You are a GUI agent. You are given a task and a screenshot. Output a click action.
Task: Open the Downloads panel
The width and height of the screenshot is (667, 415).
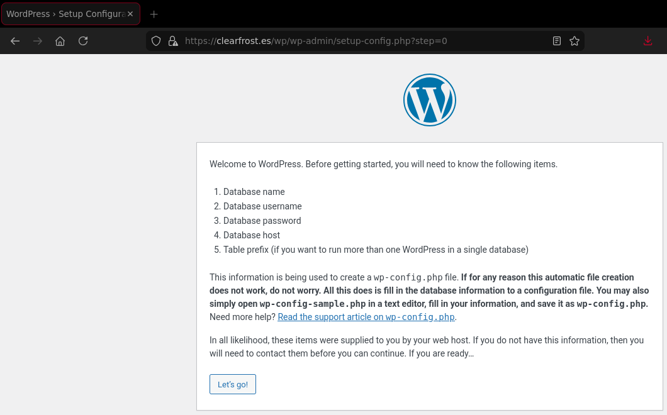point(647,41)
